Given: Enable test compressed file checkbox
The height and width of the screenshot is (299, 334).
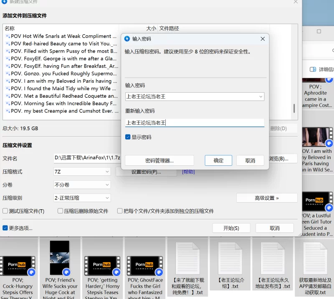Looking at the screenshot, I should (5, 211).
